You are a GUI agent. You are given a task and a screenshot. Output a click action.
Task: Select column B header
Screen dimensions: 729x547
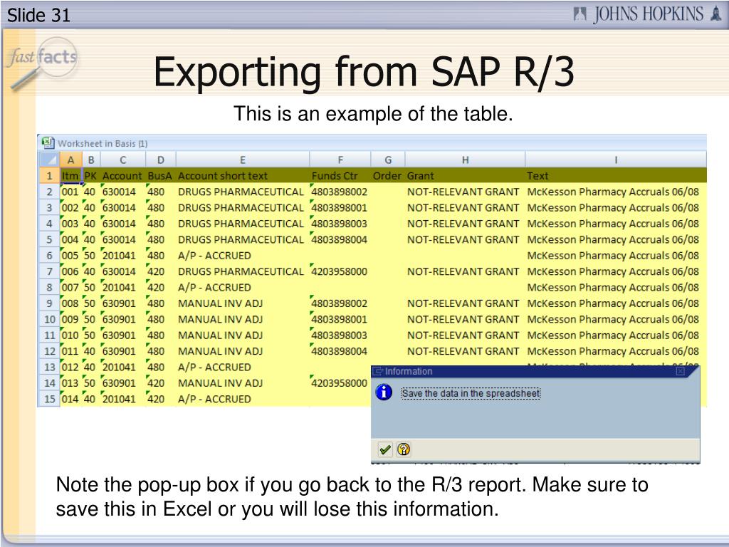[x=91, y=160]
